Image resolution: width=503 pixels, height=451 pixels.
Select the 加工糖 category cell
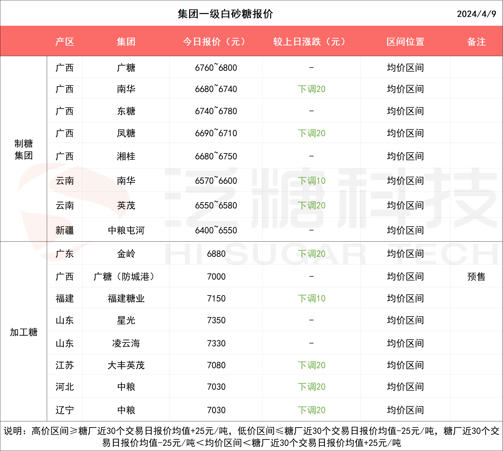(23, 332)
